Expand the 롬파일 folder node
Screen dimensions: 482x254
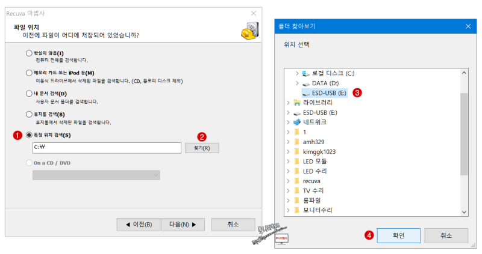click(288, 201)
